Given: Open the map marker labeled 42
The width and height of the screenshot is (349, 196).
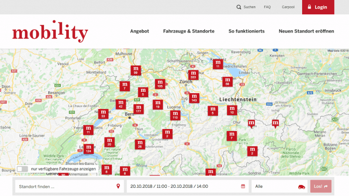Looking at the screenshot, I should (x=120, y=104).
